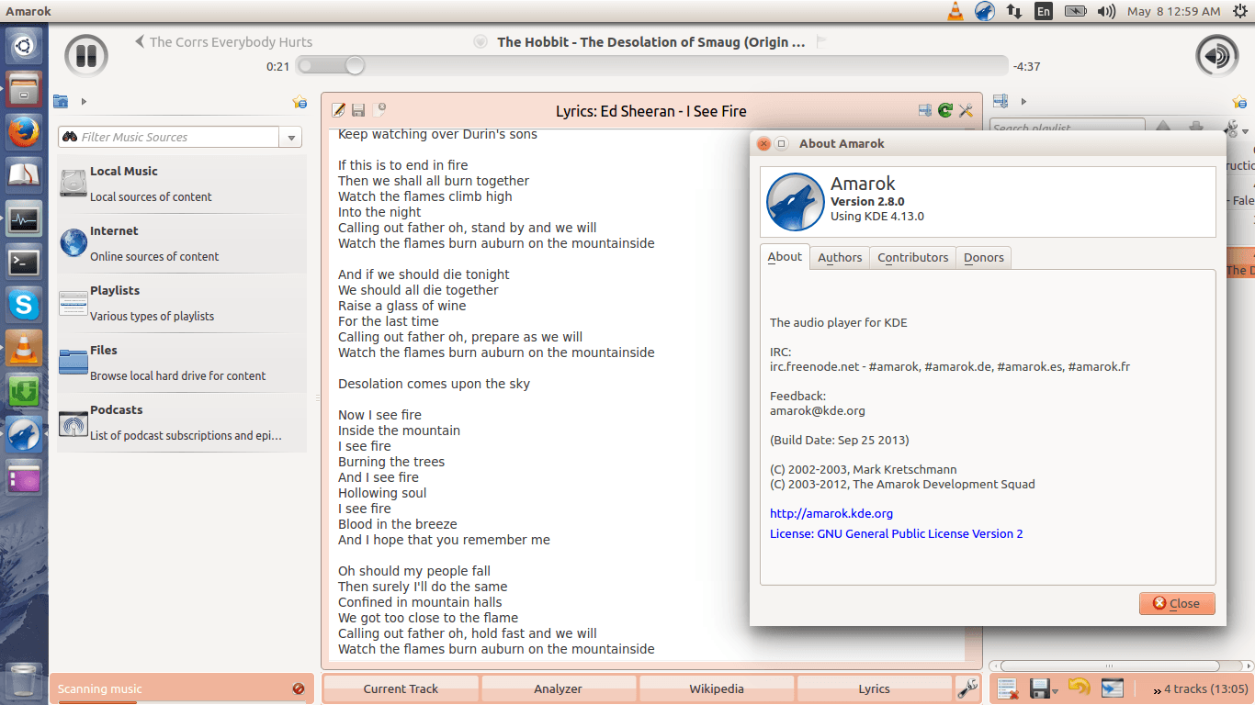Open Internet online sources
The height and width of the screenshot is (705, 1255).
tap(182, 243)
